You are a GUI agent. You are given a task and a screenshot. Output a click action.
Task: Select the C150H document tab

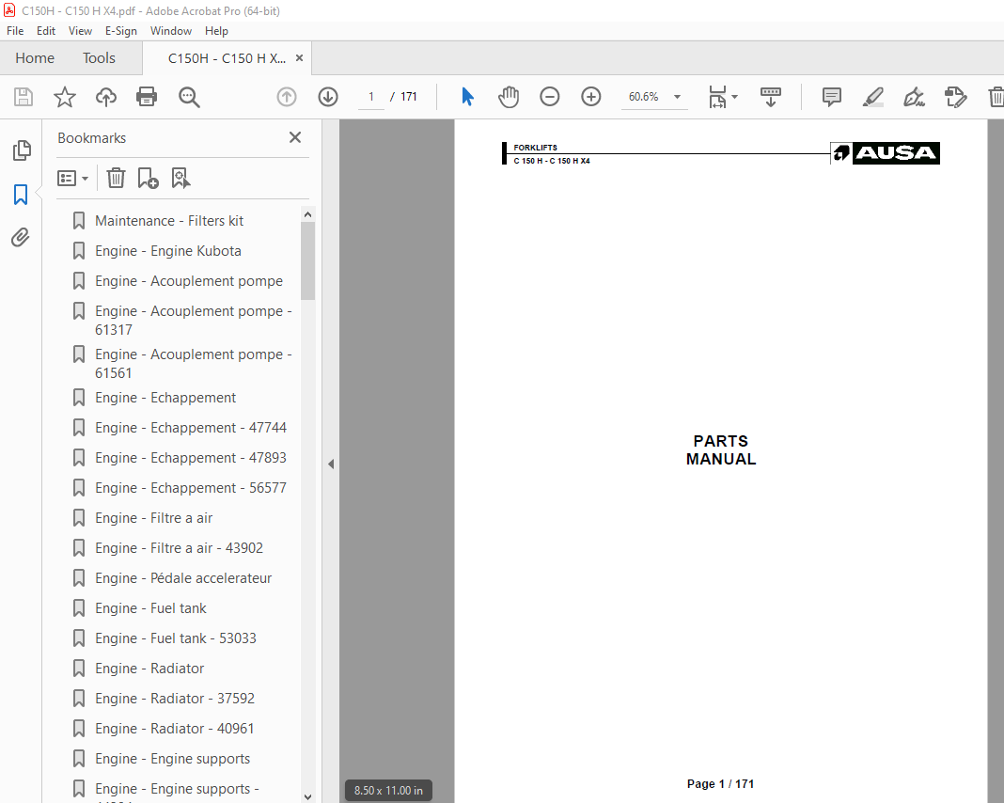[227, 58]
